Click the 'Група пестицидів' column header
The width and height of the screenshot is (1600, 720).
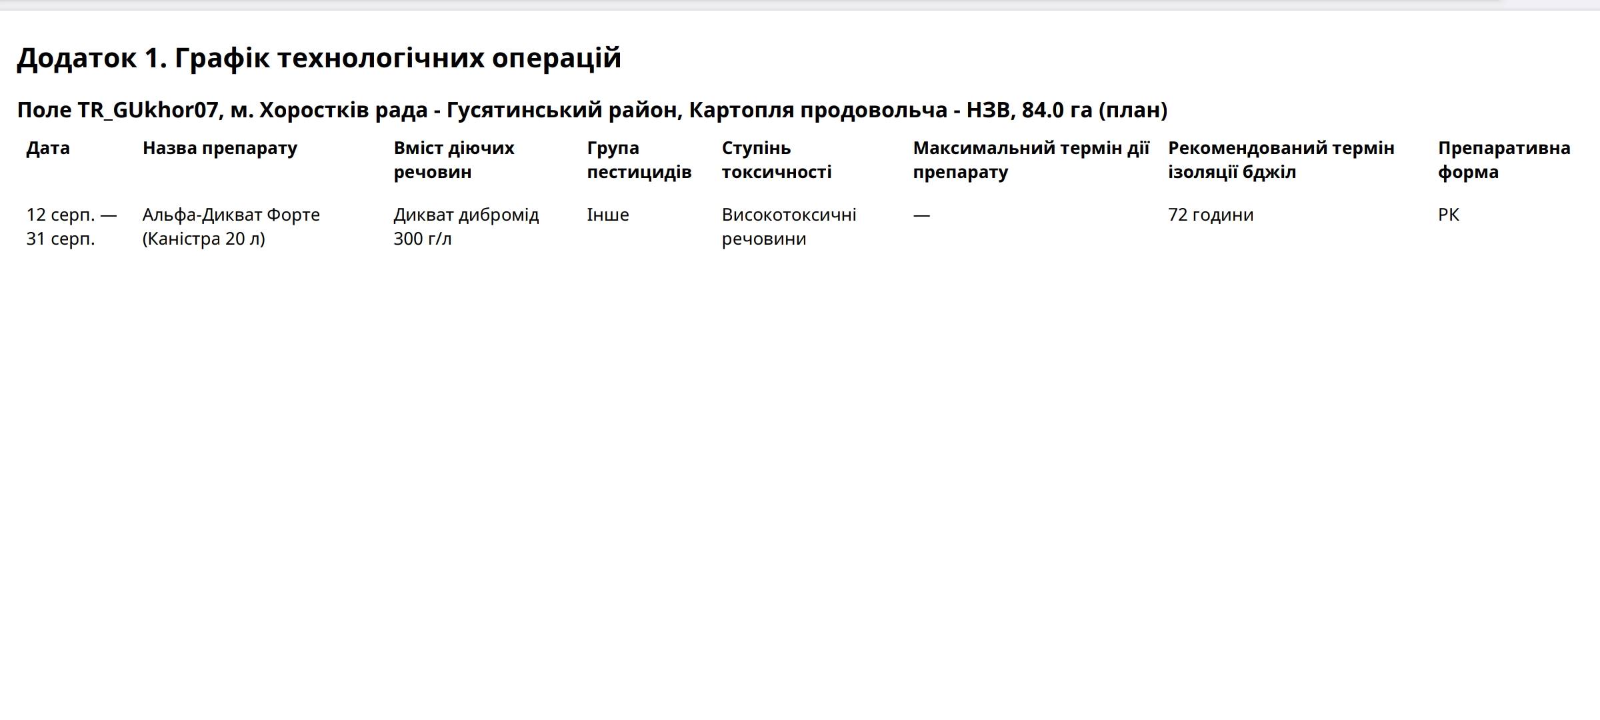point(639,160)
